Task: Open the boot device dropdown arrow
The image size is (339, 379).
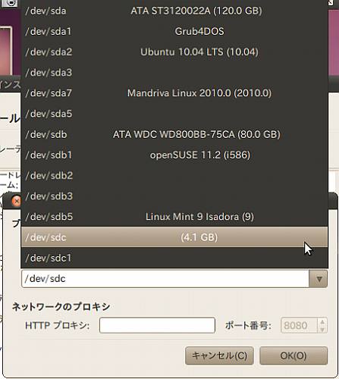Action: point(319,279)
